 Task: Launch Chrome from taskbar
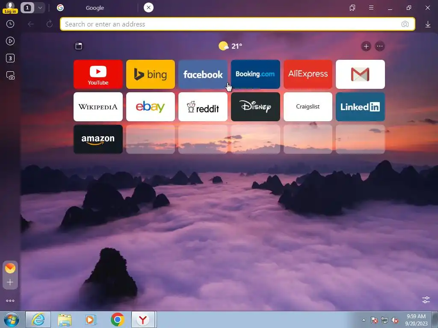(x=117, y=319)
